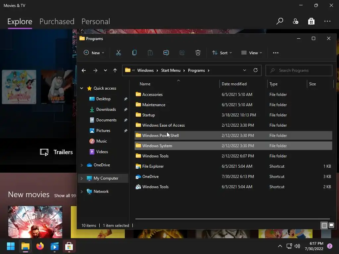Expand the My Computer tree node
Viewport: 339px width, 254px height.
82,178
